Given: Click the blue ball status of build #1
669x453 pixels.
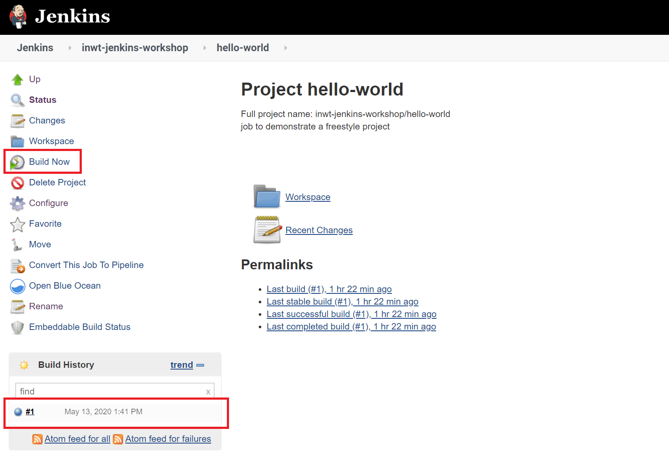Looking at the screenshot, I should pyautogui.click(x=18, y=412).
